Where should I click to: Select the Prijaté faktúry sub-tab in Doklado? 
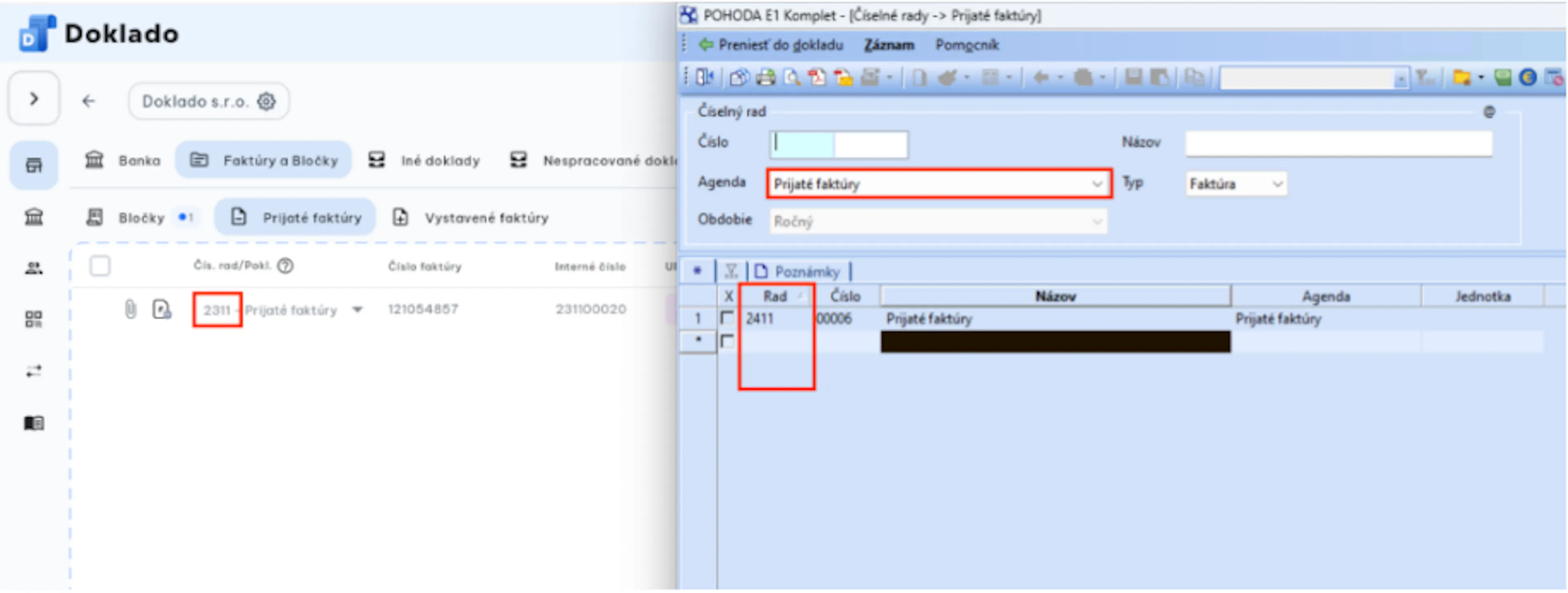pyautogui.click(x=295, y=217)
